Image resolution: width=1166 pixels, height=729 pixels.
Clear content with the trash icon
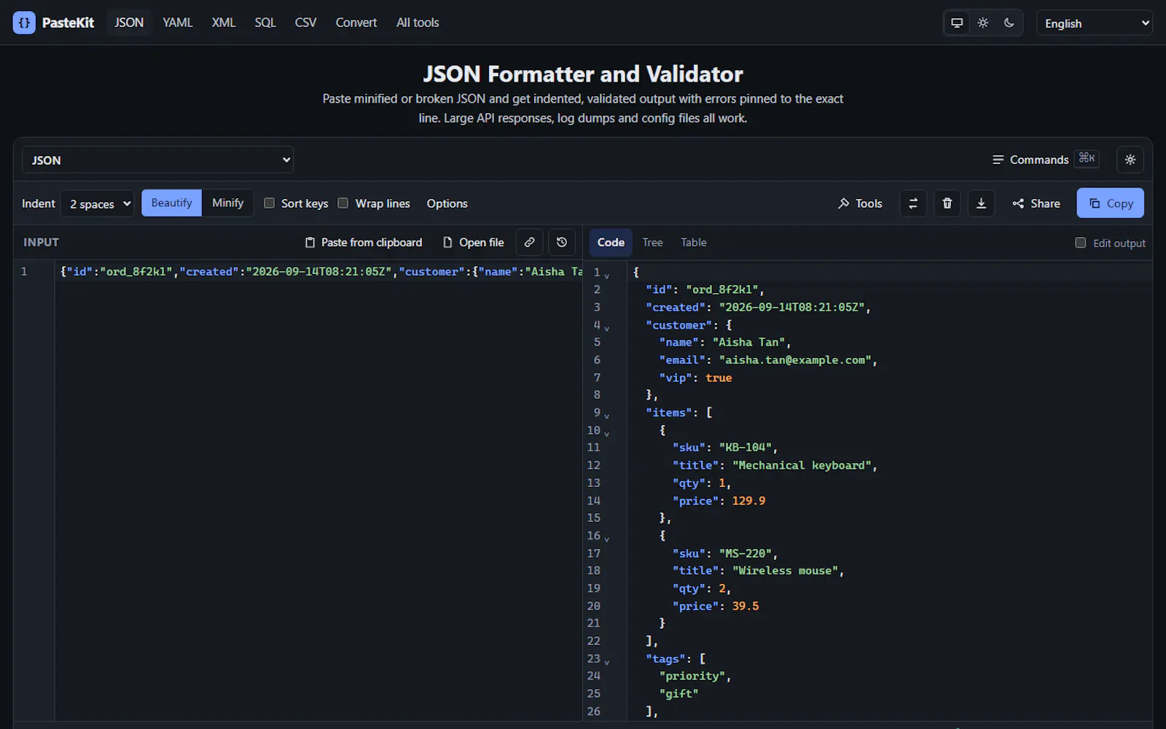(947, 203)
